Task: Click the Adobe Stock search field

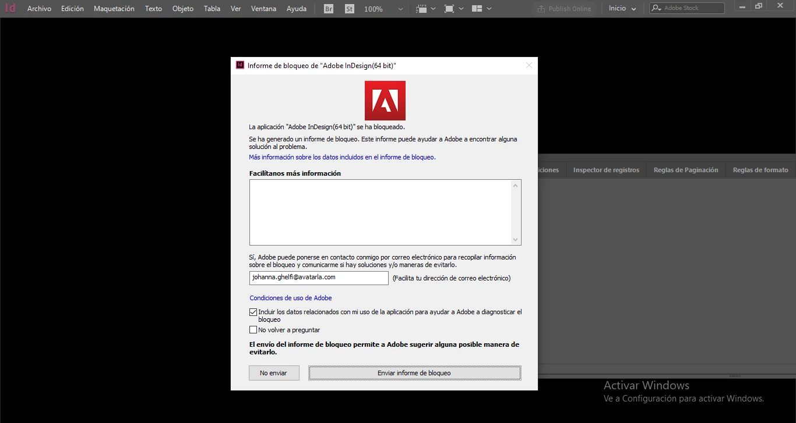Action: coord(687,8)
